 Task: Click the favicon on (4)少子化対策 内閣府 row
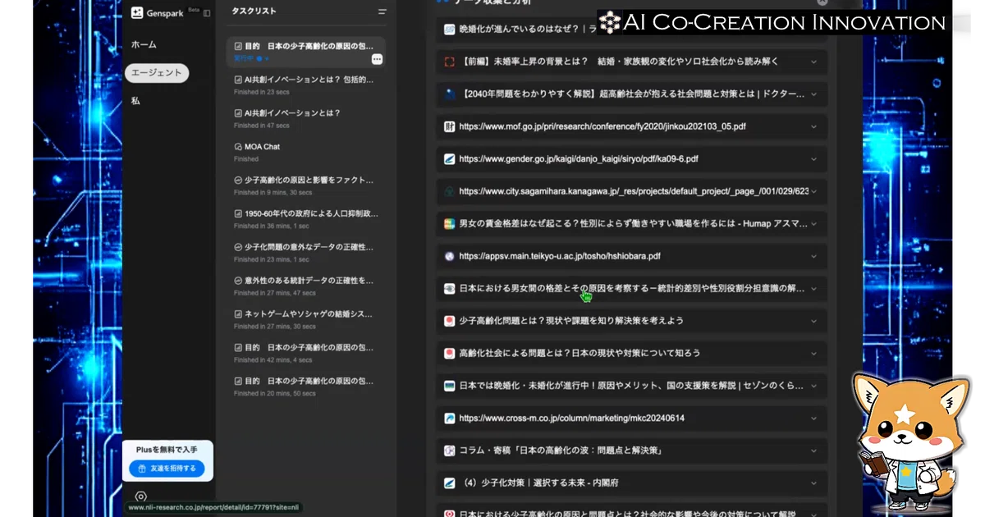[x=449, y=483]
